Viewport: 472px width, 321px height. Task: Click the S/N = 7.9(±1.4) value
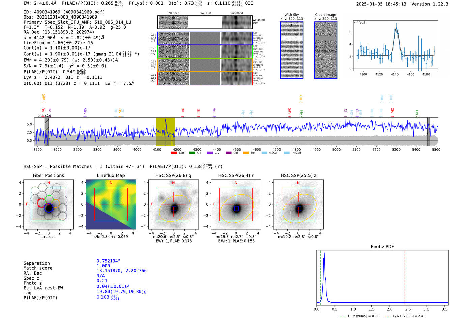point(43,66)
